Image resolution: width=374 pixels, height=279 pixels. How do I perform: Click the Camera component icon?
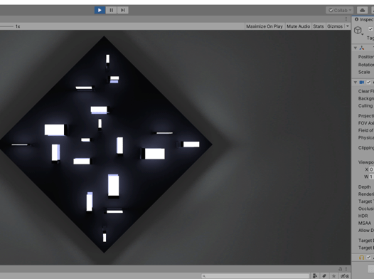(362, 83)
